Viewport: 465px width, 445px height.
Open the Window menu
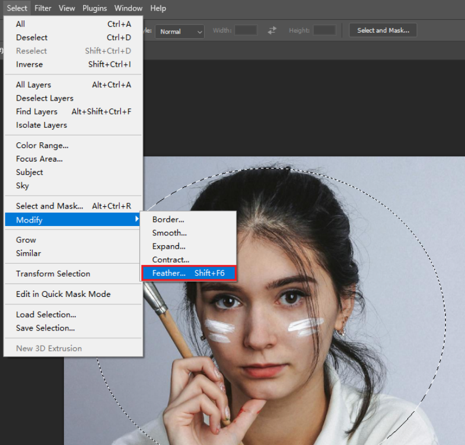(128, 8)
